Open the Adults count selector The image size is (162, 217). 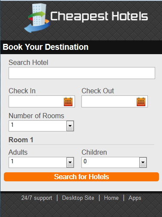coord(41,162)
